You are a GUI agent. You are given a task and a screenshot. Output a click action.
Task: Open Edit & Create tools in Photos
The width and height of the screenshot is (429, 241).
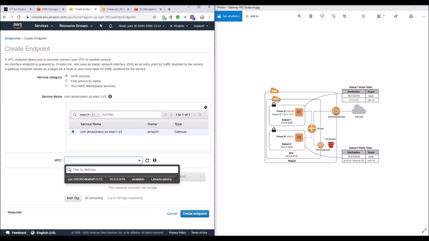click(380, 16)
